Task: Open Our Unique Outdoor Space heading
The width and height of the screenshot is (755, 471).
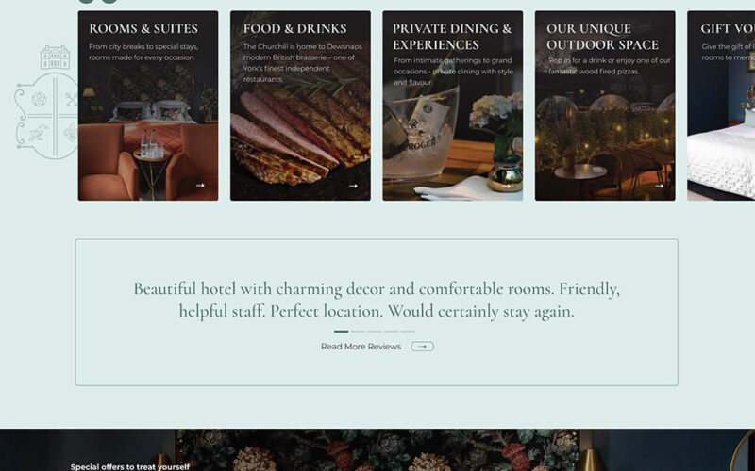Action: point(602,37)
